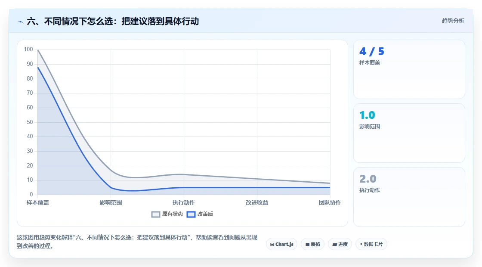Click the 原有状态 legend text
The width and height of the screenshot is (482, 267).
point(173,214)
